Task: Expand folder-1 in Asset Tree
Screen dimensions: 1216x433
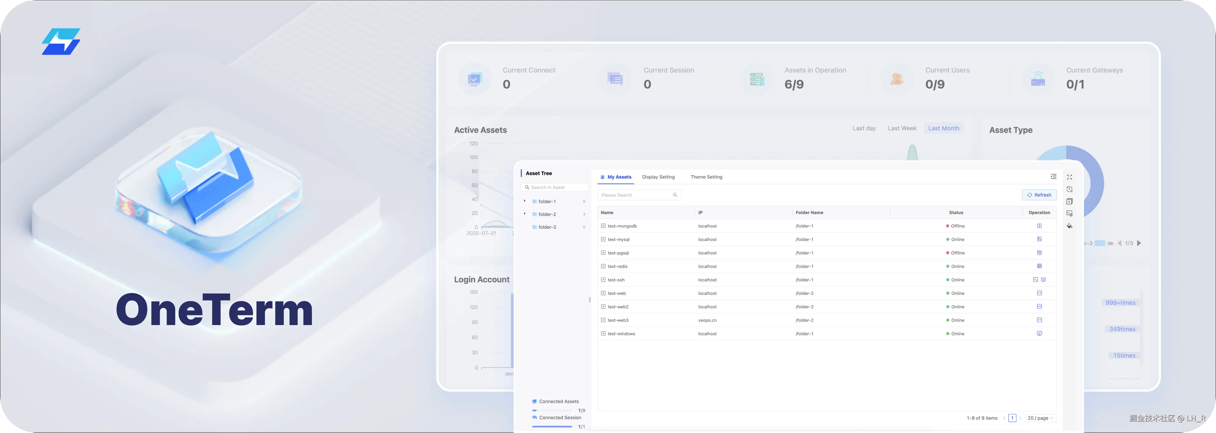Action: point(524,201)
